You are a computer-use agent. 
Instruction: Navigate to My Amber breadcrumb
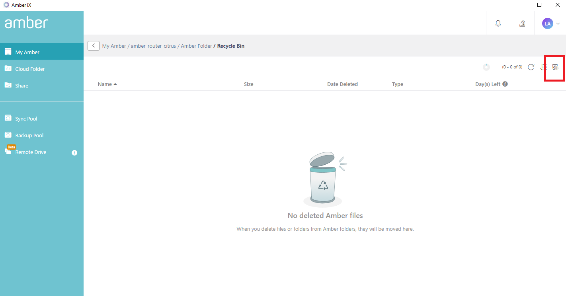[114, 46]
